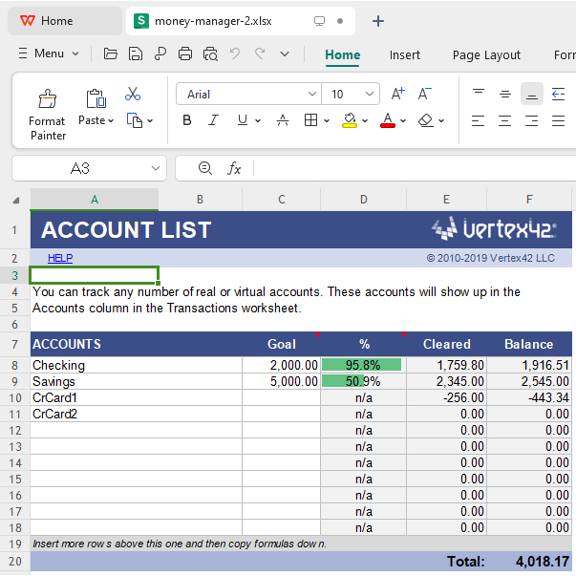The width and height of the screenshot is (576, 576).
Task: Click the Name Box showing A3
Action: point(81,168)
